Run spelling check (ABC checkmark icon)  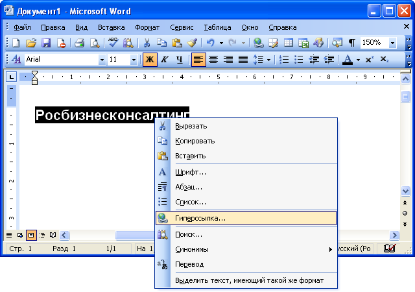113,43
